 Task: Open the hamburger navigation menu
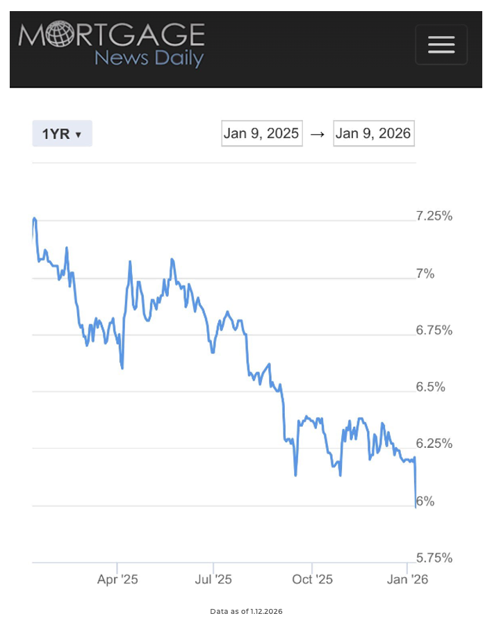(441, 44)
